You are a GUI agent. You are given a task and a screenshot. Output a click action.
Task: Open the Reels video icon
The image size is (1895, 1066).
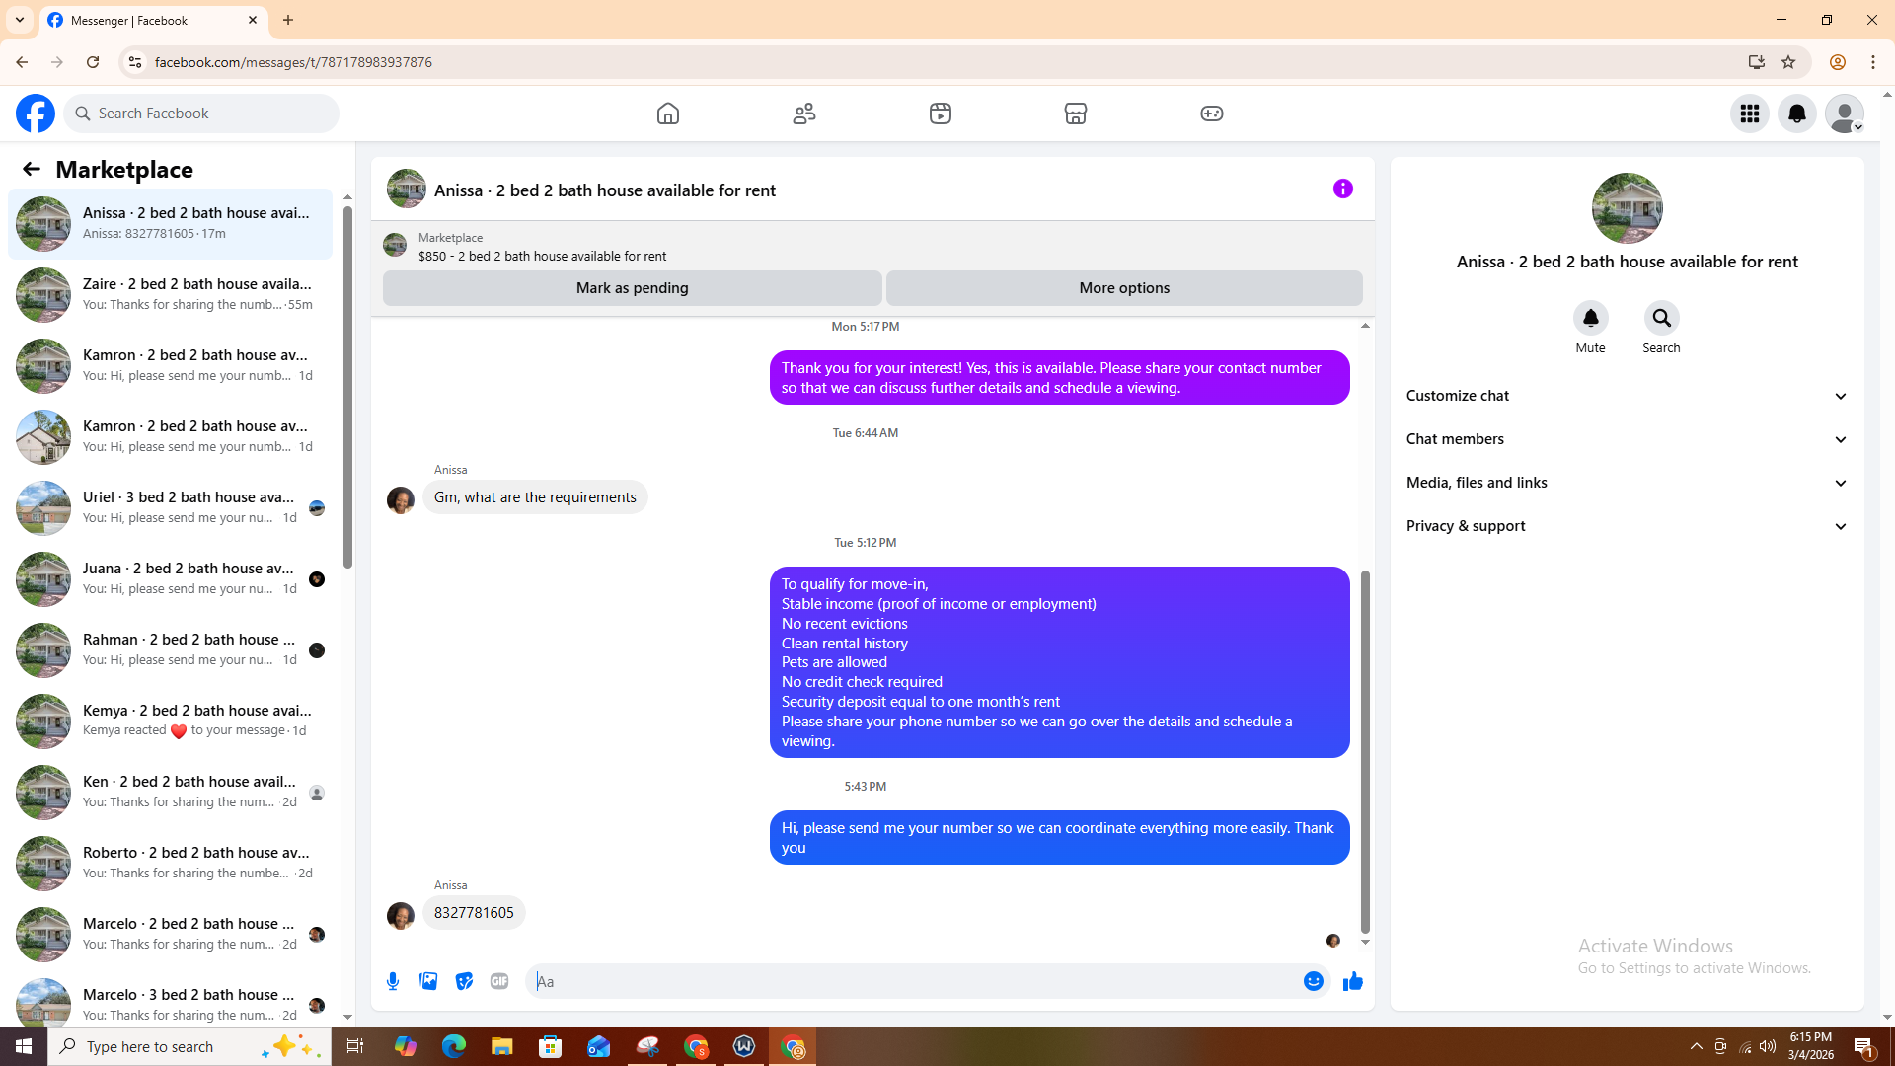pos(941,114)
